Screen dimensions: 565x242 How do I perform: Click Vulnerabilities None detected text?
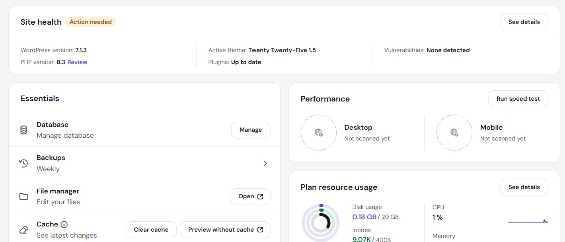tap(427, 50)
